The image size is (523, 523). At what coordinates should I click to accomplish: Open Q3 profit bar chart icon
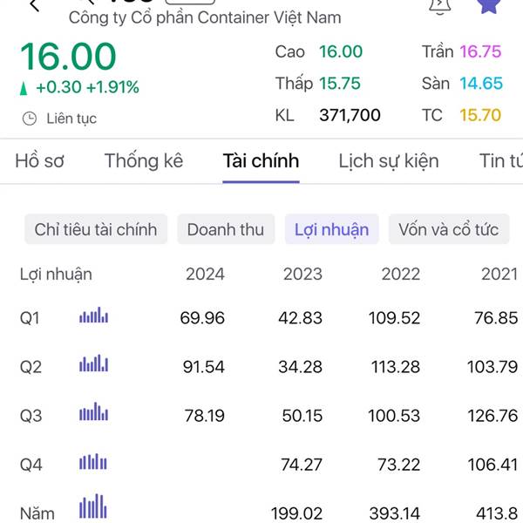(x=94, y=411)
